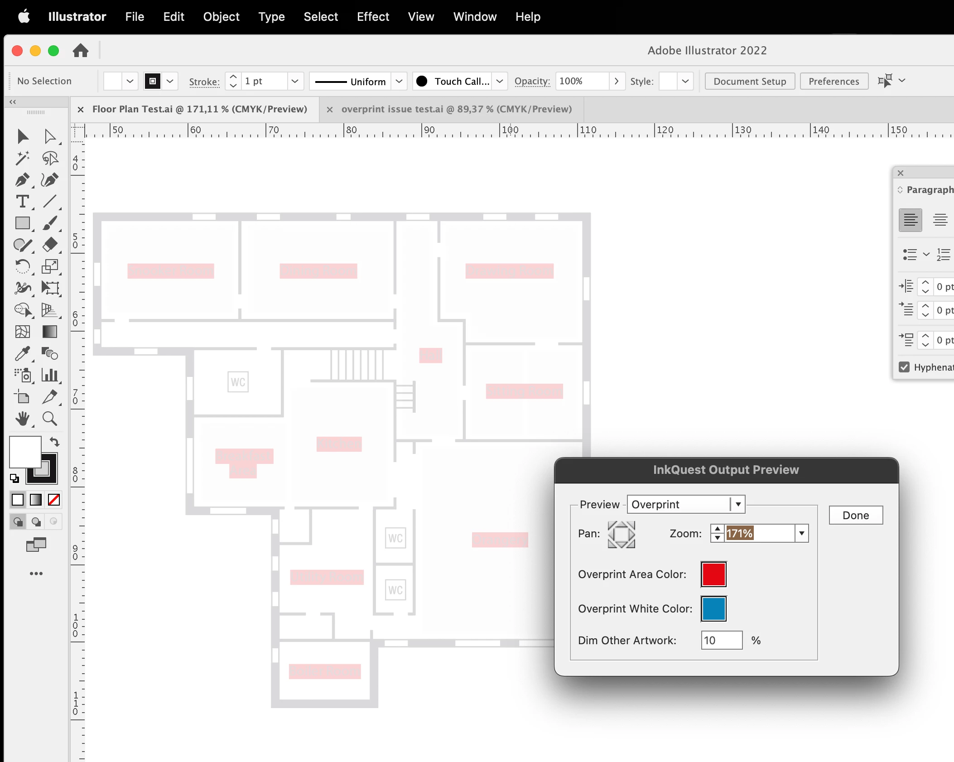This screenshot has width=954, height=762.
Task: Open the Preview Overprint dropdown
Action: click(738, 504)
